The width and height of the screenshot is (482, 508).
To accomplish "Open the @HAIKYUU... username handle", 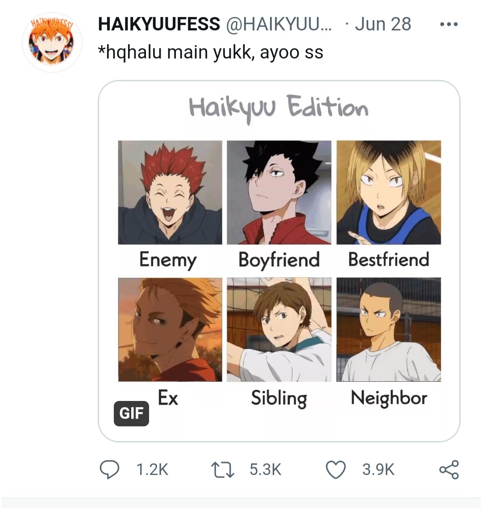I will (279, 24).
